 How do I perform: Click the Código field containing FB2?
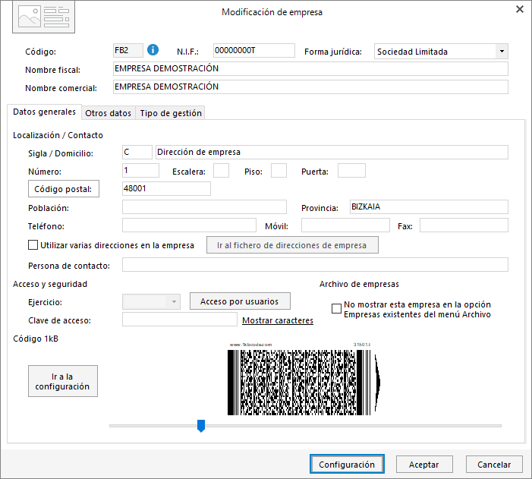[x=128, y=51]
